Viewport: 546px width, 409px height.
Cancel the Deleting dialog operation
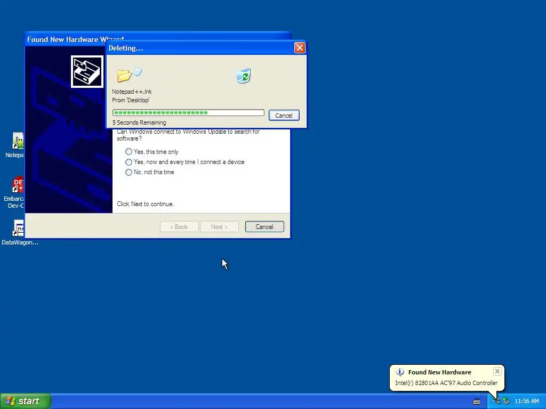(284, 116)
